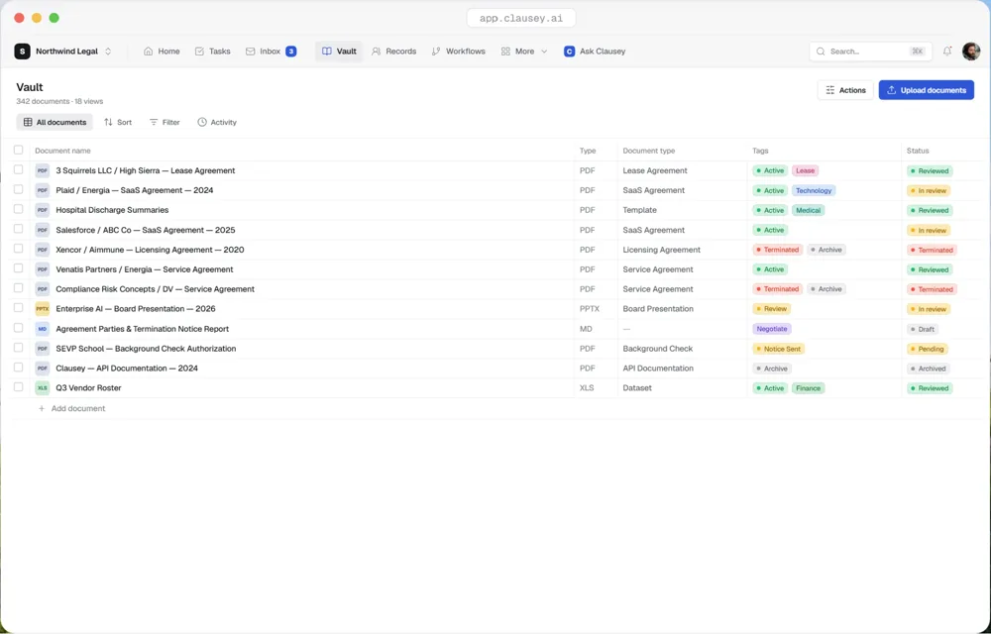This screenshot has width=991, height=634.
Task: Open the Inbox section
Action: 271,52
